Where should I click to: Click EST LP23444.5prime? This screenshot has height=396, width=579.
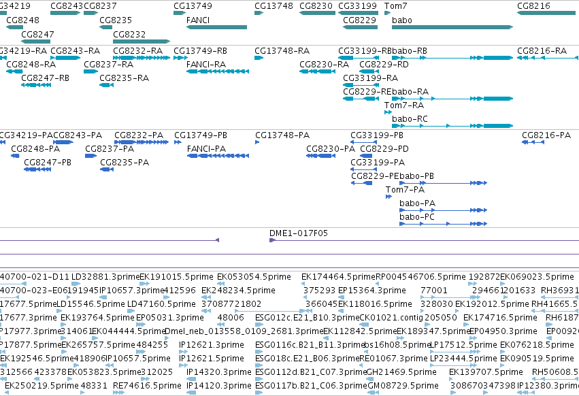[x=464, y=359]
